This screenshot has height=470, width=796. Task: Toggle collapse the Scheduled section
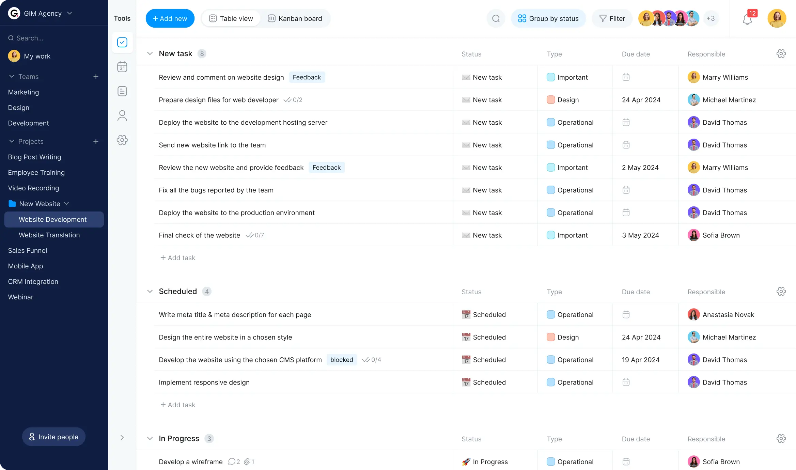click(x=149, y=291)
